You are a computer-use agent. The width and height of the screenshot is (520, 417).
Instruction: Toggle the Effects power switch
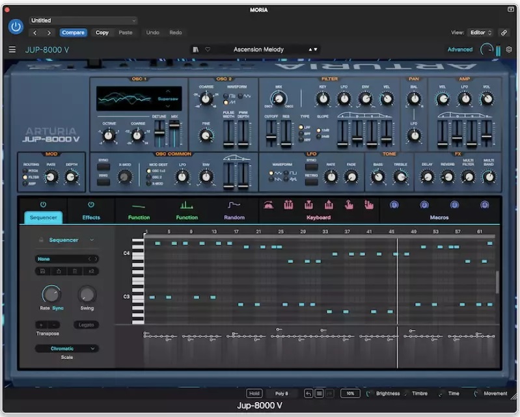click(x=90, y=205)
